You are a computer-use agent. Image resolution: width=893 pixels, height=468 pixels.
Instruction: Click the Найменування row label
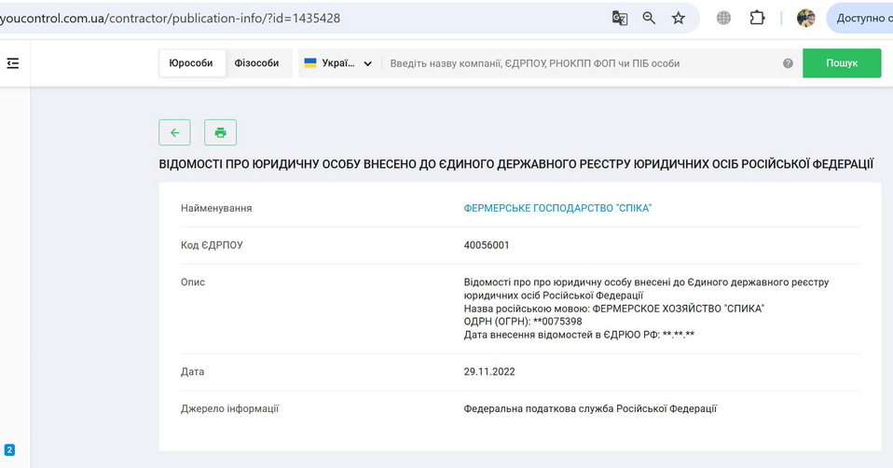(216, 209)
